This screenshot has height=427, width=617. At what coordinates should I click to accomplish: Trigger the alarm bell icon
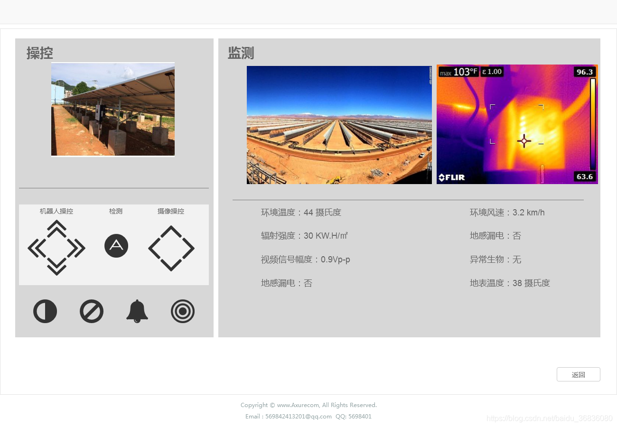(x=137, y=311)
